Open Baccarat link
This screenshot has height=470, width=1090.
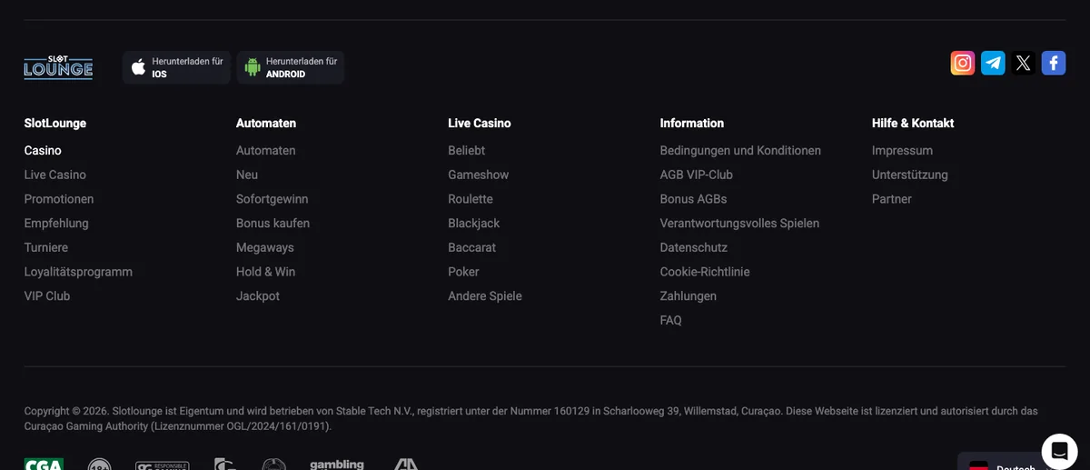coord(472,247)
